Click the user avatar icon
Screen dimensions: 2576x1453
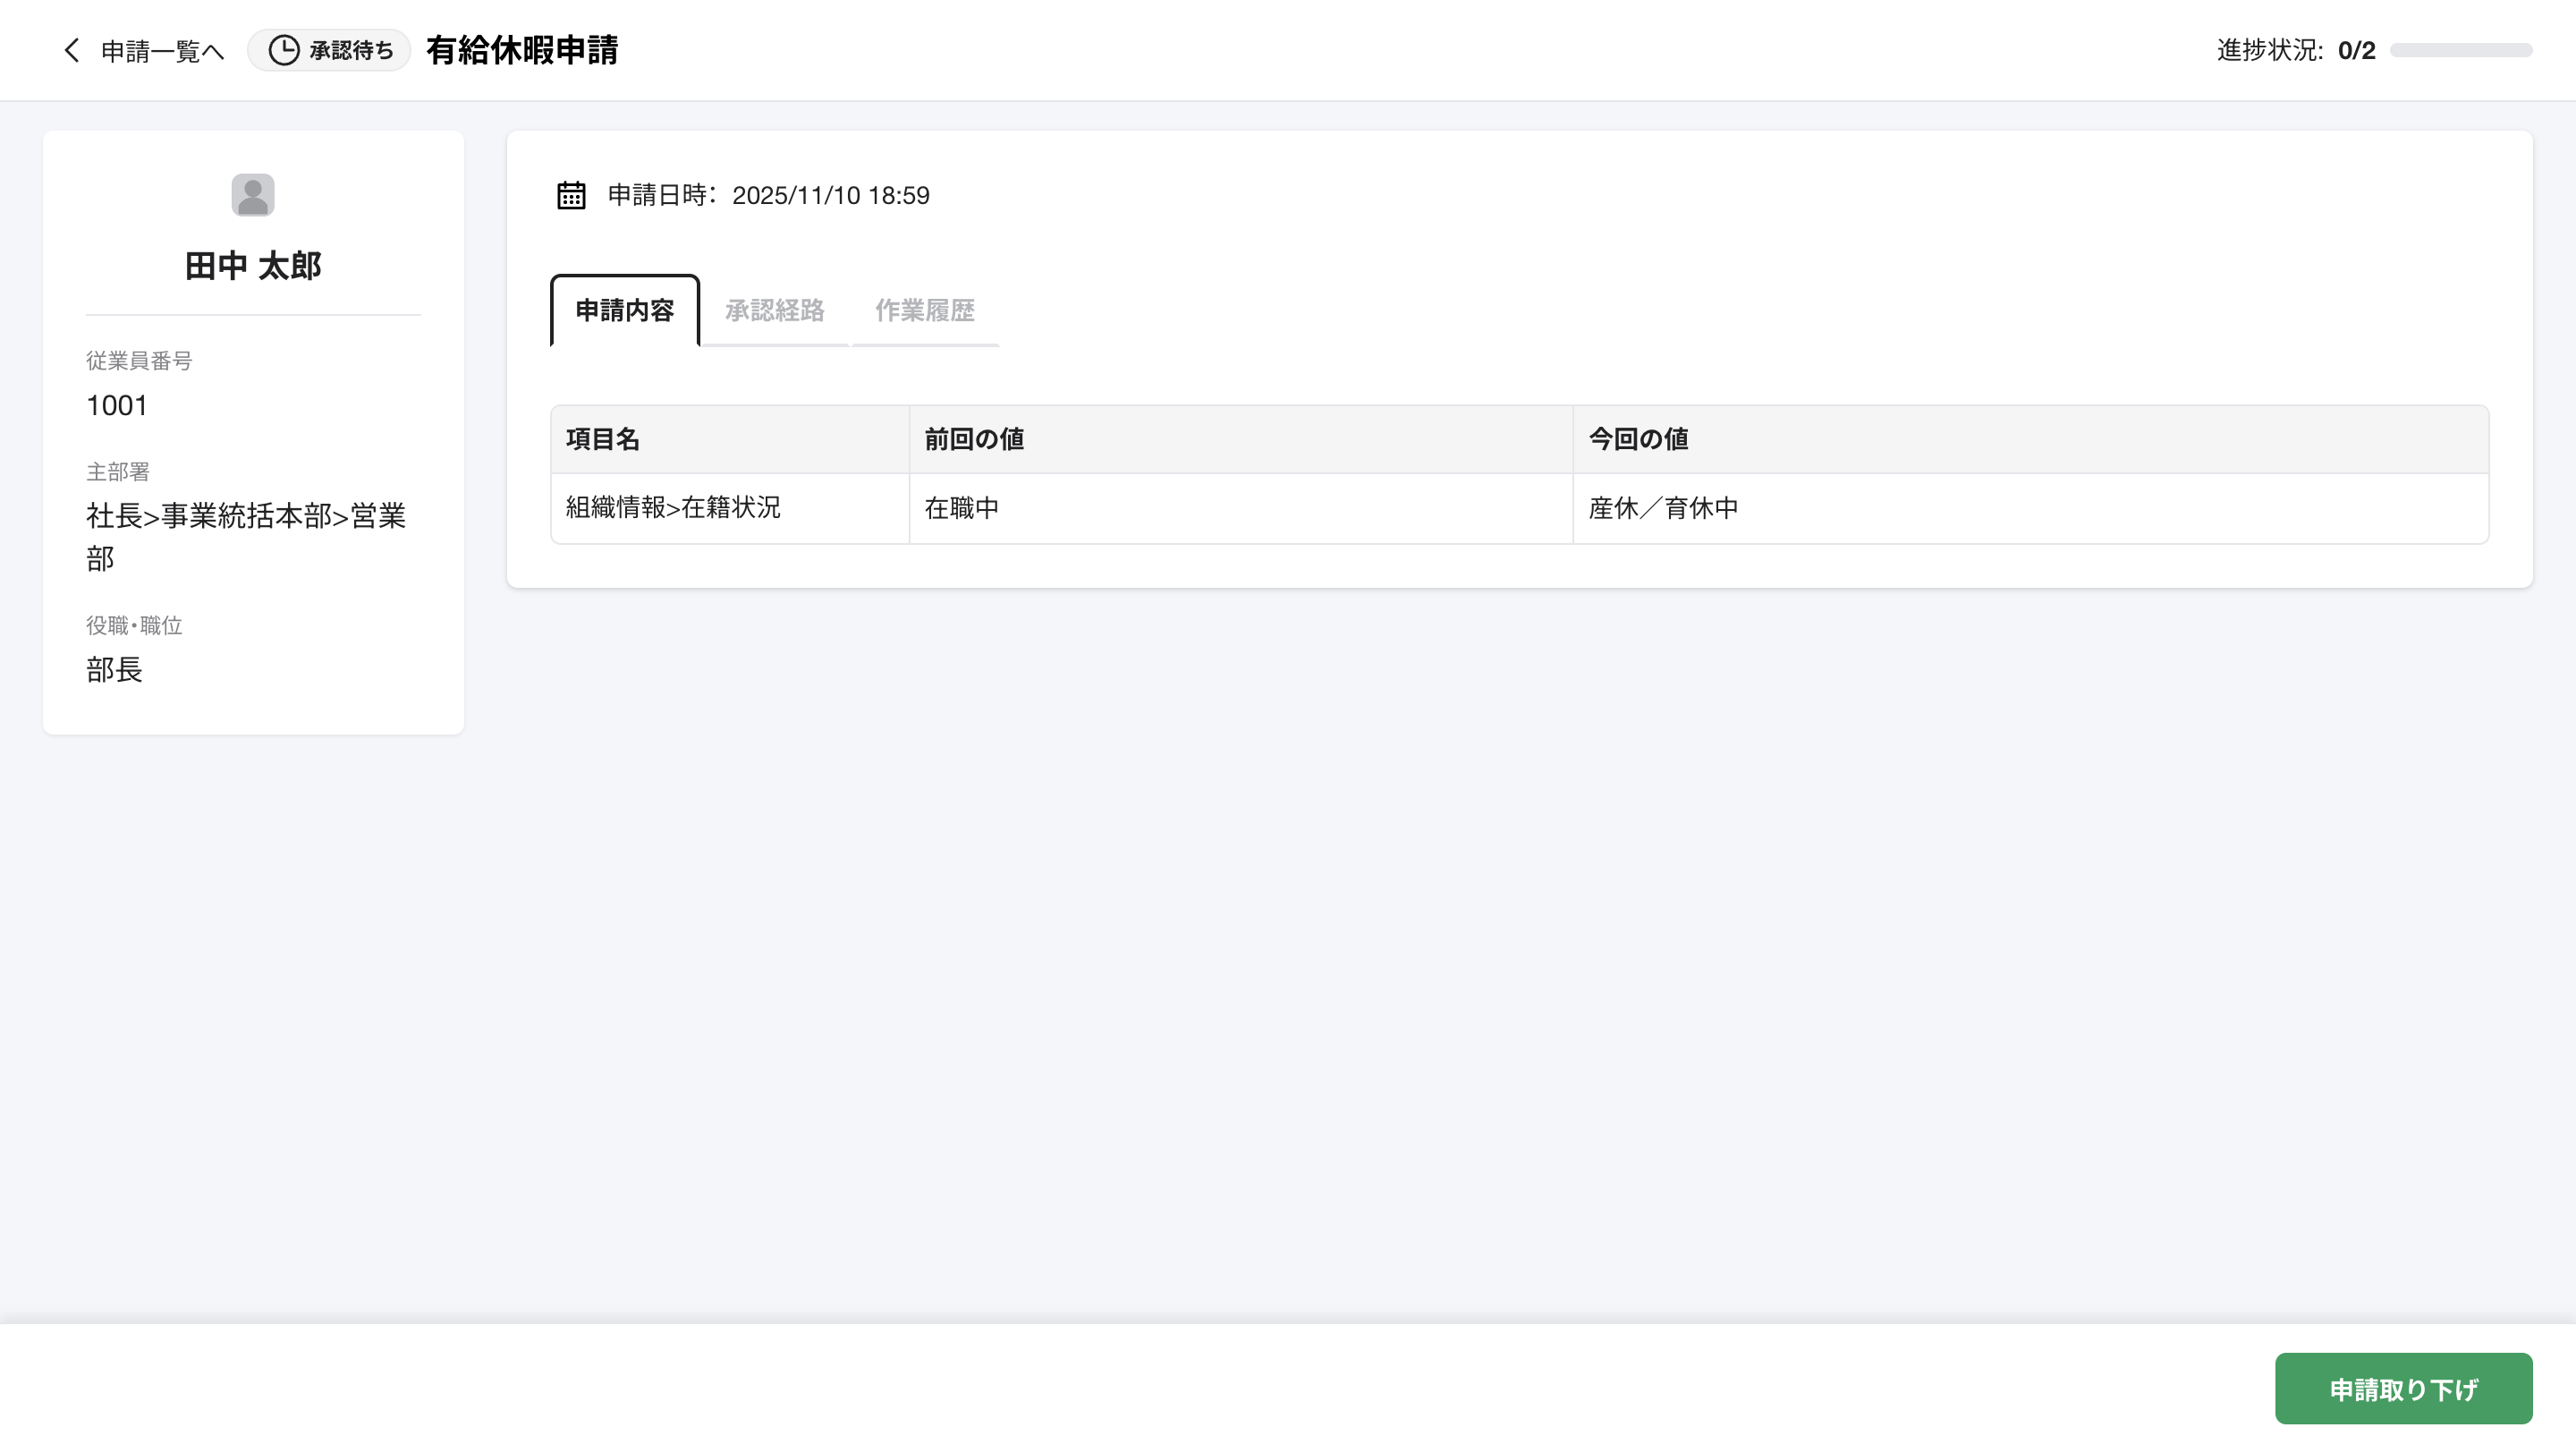[253, 195]
